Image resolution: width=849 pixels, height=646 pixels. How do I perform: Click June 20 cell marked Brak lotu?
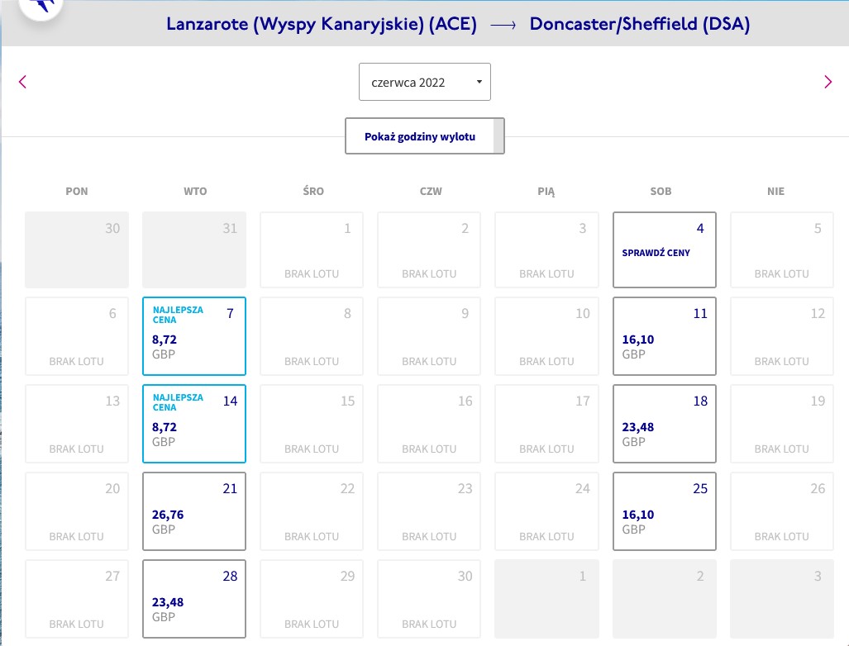point(76,511)
